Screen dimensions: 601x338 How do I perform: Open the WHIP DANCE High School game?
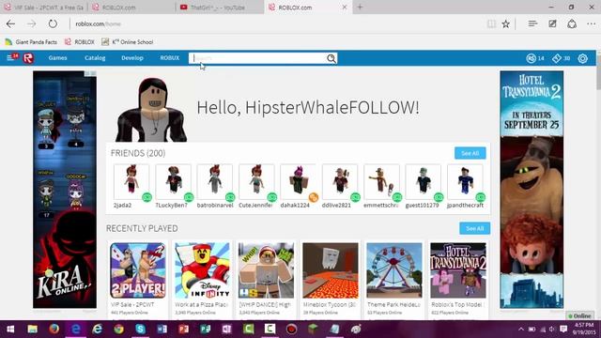266,270
